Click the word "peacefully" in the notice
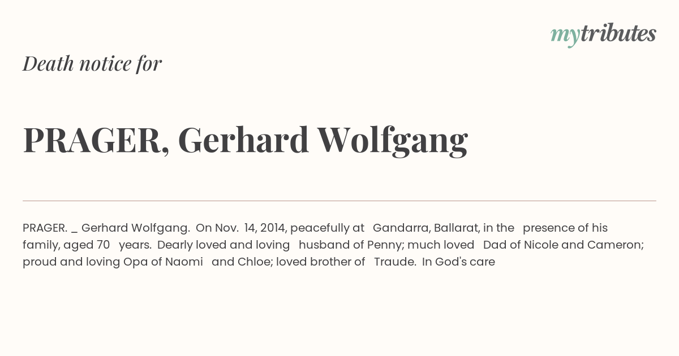The width and height of the screenshot is (679, 356). click(321, 228)
